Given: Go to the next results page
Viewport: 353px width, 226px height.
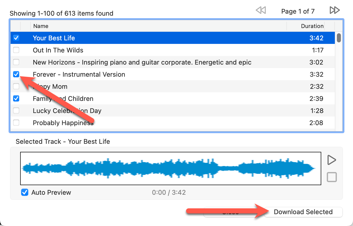Looking at the screenshot, I should pyautogui.click(x=335, y=10).
